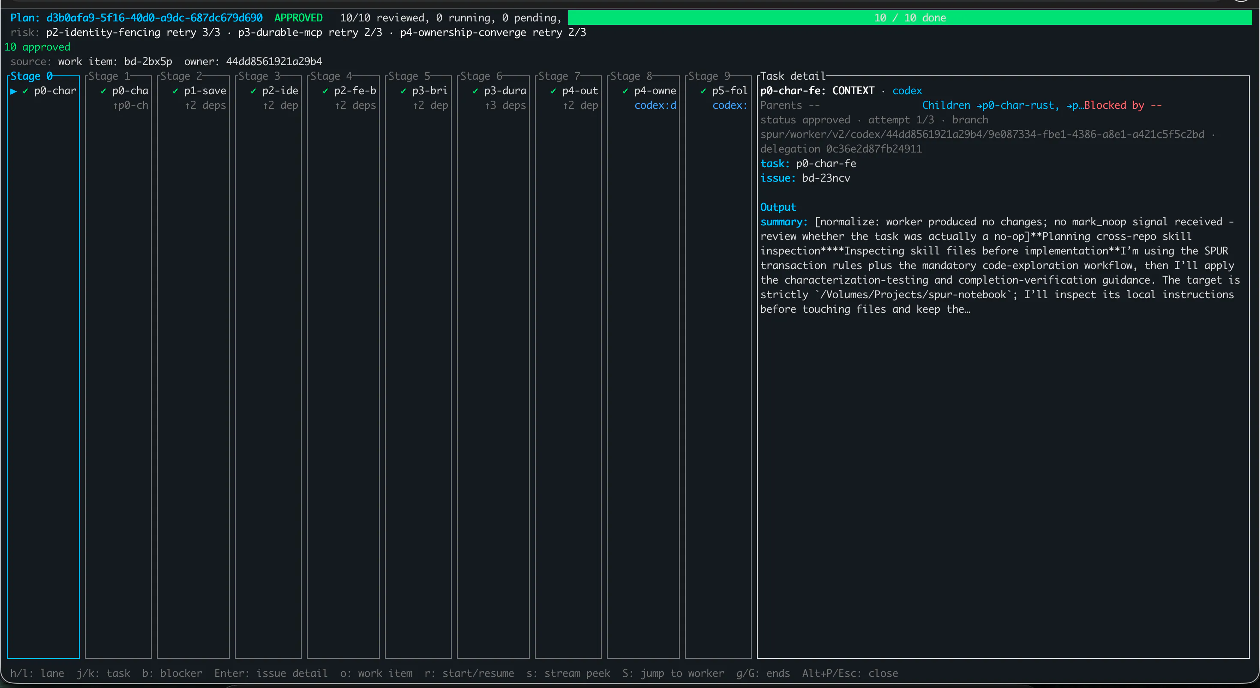Click the green checkmark beside p0-char
1260x688 pixels.
click(x=25, y=91)
